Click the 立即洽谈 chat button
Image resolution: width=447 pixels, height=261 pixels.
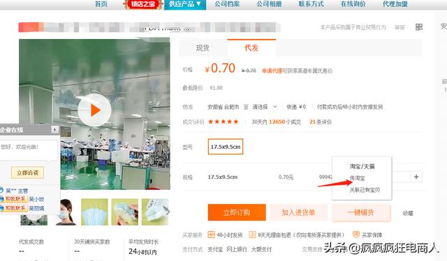27,173
